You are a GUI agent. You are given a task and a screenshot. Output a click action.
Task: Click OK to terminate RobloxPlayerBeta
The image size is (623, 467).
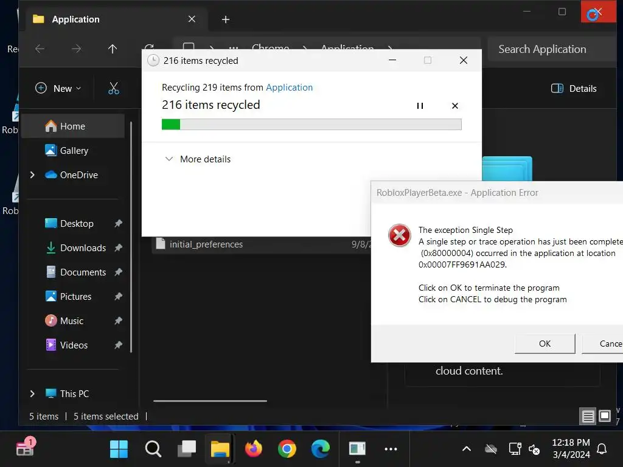point(545,344)
